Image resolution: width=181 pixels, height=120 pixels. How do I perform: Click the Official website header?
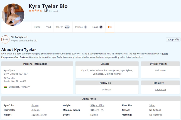coord(160,64)
